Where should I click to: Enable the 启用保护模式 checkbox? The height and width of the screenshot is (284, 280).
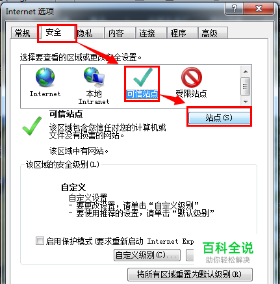click(x=40, y=241)
